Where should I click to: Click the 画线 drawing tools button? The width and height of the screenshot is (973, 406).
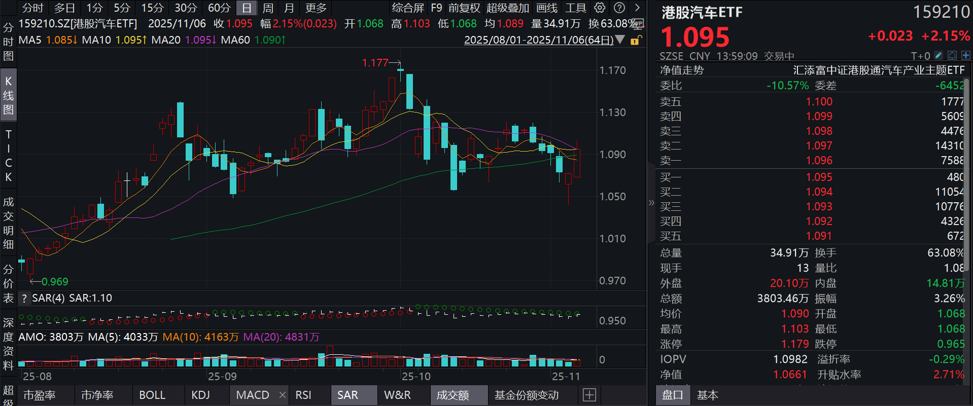(546, 8)
